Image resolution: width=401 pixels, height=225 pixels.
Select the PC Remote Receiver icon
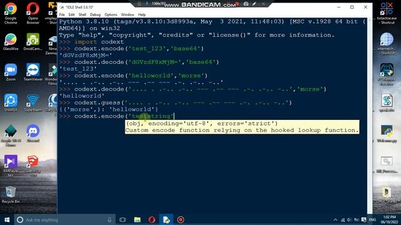(387, 74)
